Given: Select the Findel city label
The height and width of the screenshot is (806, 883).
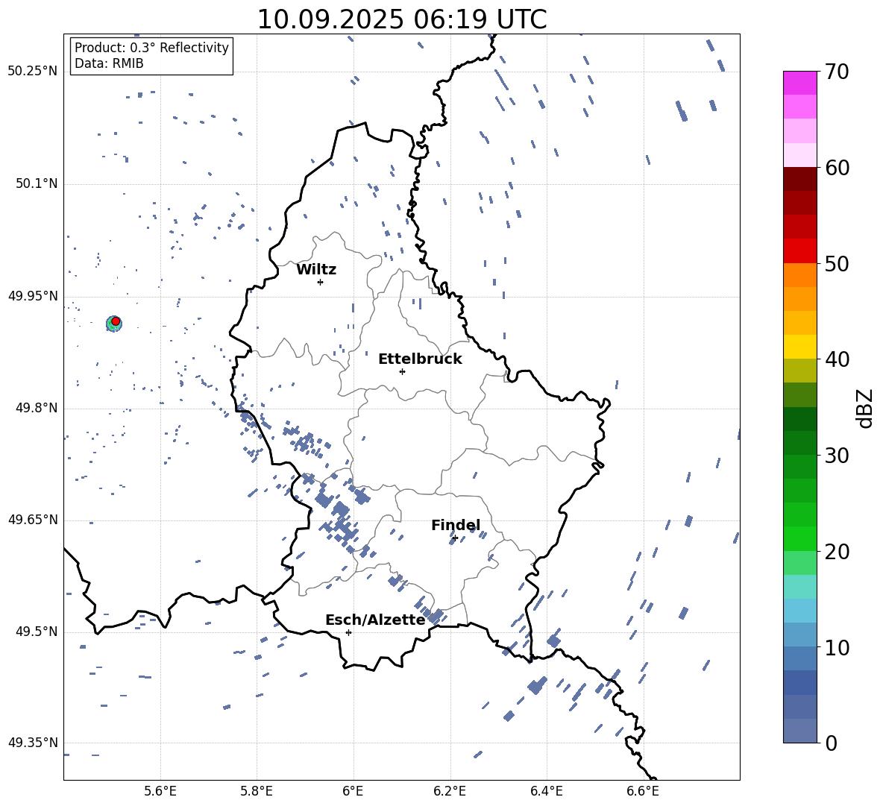Looking at the screenshot, I should (x=456, y=525).
